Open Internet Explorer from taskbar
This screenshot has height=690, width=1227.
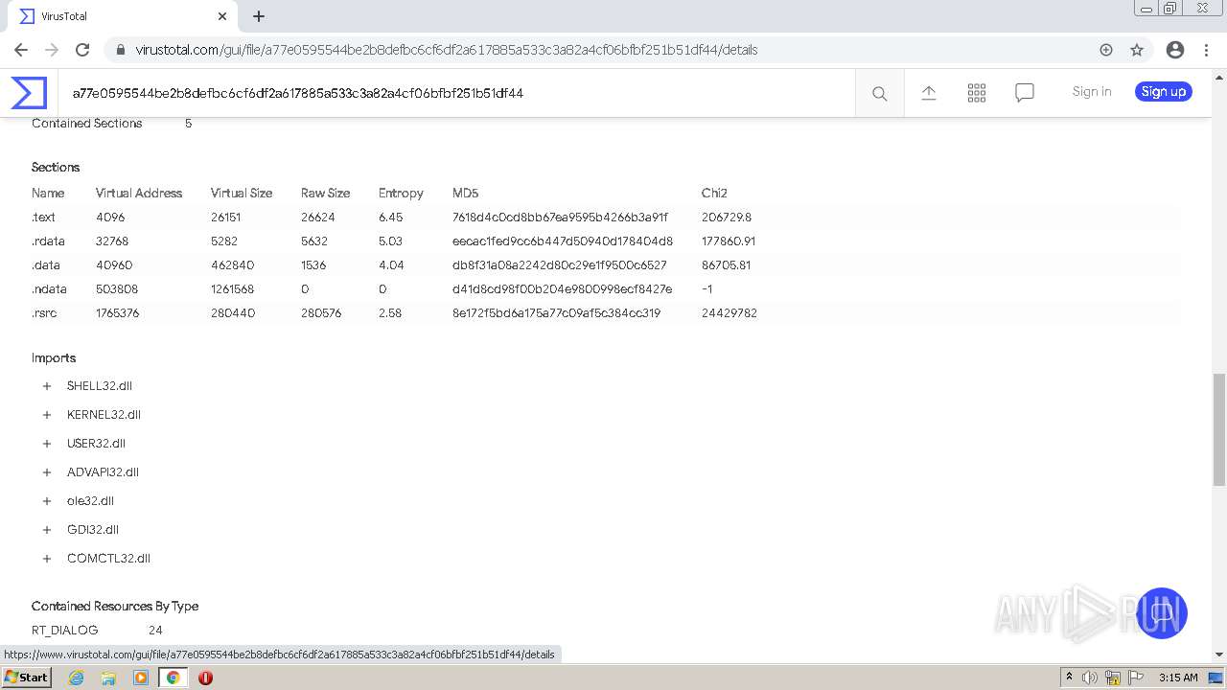pos(77,678)
